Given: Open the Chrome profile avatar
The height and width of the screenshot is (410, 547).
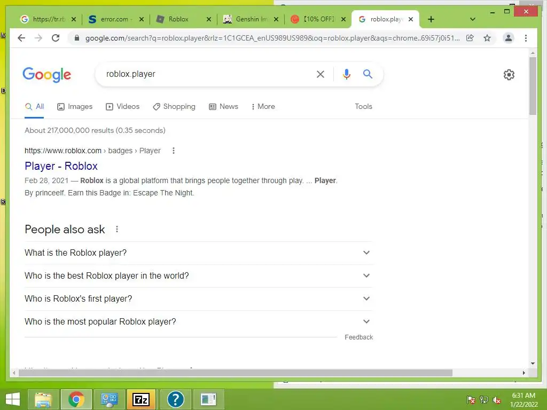Looking at the screenshot, I should [x=509, y=38].
